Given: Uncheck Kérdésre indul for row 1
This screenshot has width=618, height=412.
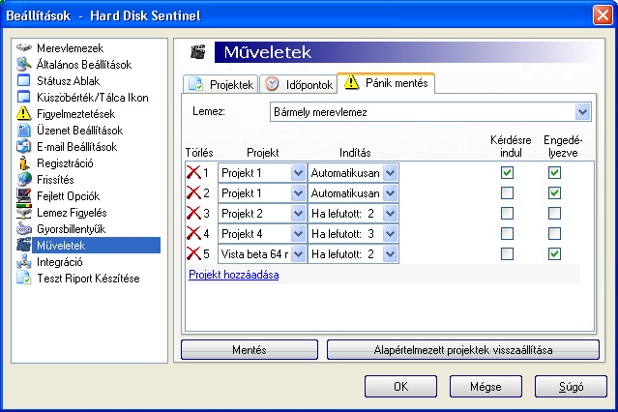Looking at the screenshot, I should (507, 172).
